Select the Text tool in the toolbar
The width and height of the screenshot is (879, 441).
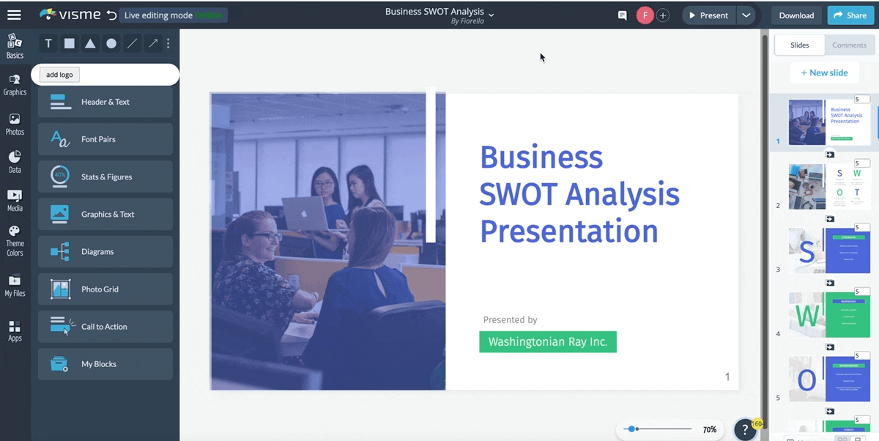(48, 43)
